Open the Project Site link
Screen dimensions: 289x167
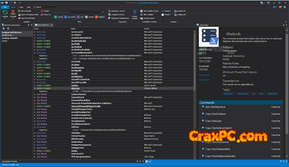point(204,75)
